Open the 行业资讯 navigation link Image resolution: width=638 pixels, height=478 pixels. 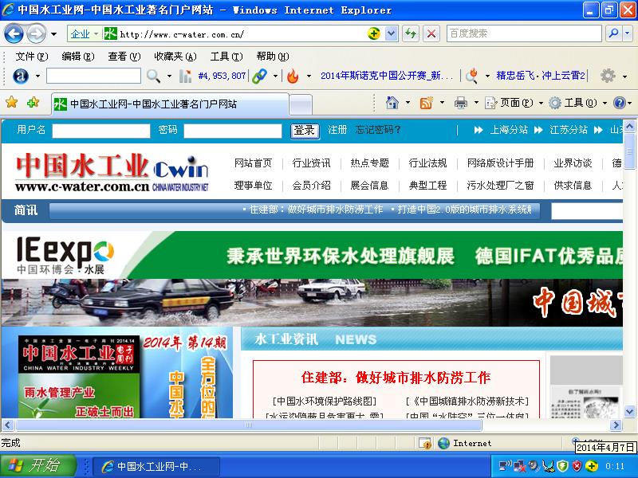(x=311, y=163)
